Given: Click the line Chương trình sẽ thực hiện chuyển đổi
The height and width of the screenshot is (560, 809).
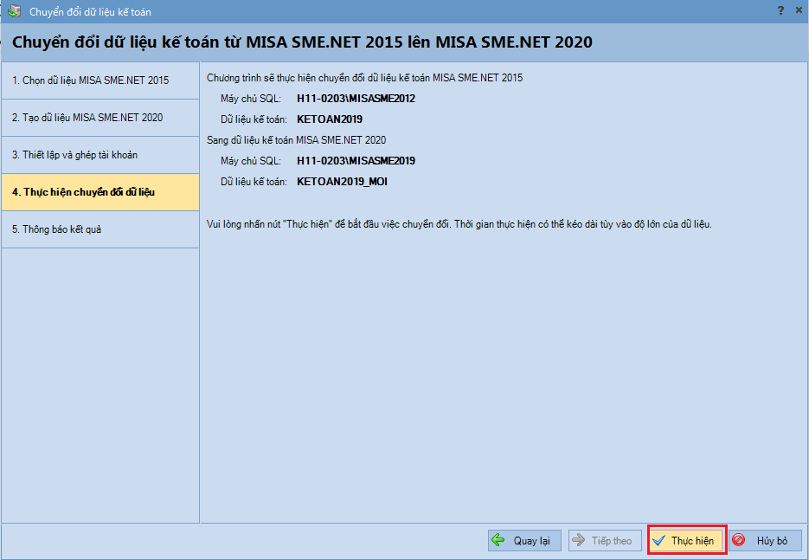Looking at the screenshot, I should [365, 78].
